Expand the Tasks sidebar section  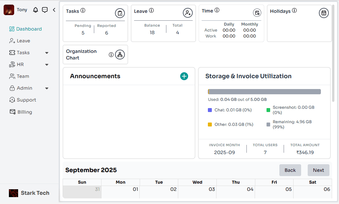click(46, 53)
